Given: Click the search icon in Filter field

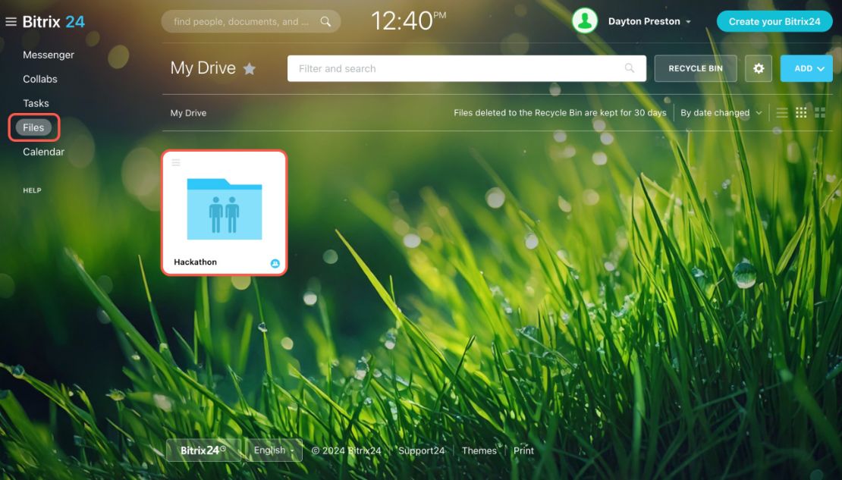Looking at the screenshot, I should point(630,68).
